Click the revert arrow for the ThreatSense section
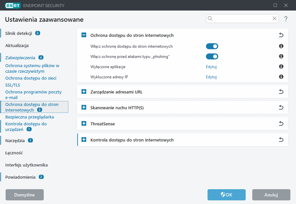 click(x=281, y=124)
